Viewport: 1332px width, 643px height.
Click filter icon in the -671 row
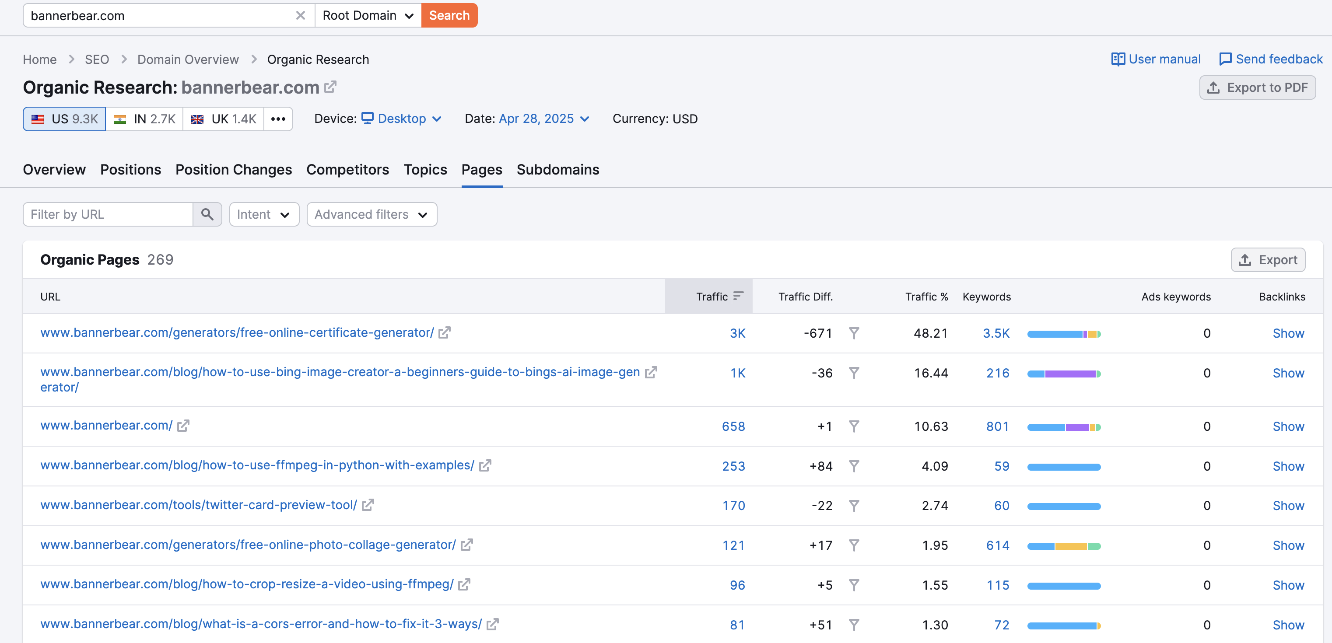pos(854,333)
